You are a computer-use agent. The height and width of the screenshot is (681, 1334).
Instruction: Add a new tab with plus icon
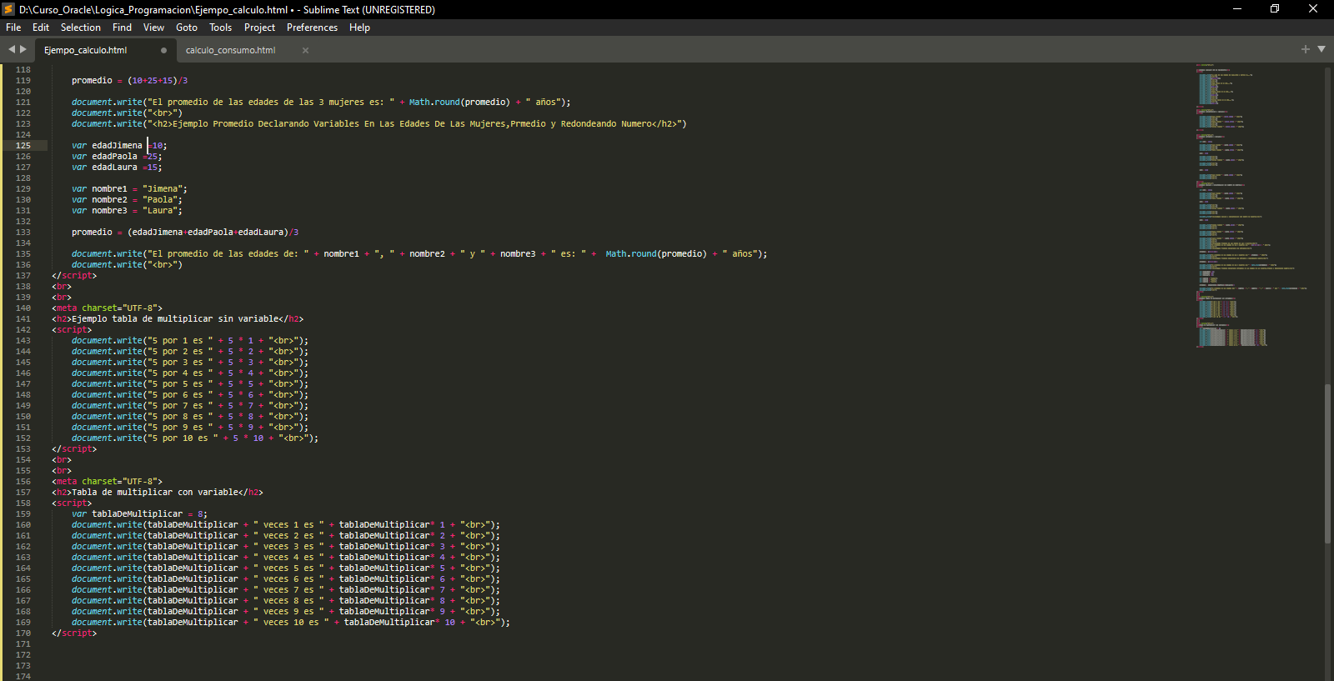pyautogui.click(x=1306, y=49)
